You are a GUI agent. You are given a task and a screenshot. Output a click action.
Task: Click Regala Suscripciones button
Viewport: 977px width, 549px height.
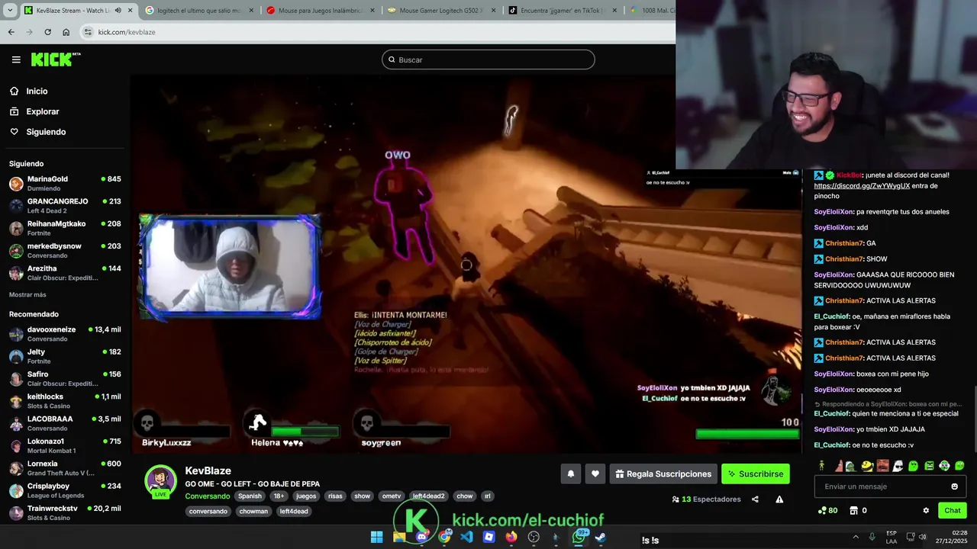coord(663,474)
